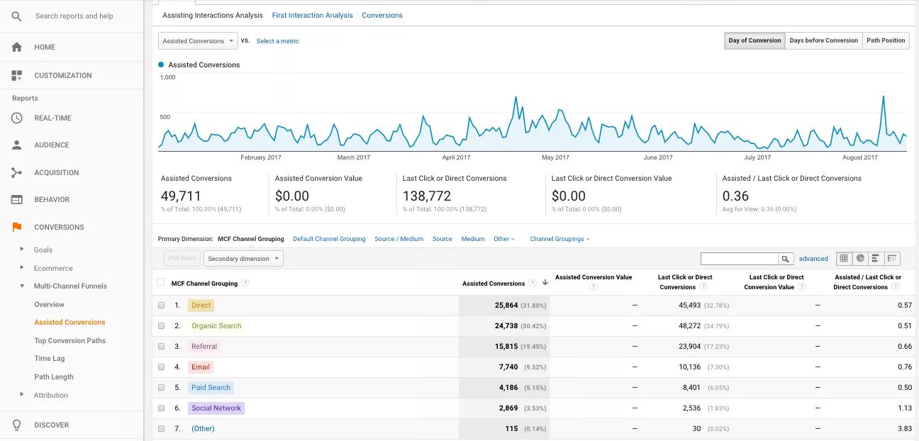Check the Organic Search row checkbox
The height and width of the screenshot is (441, 919).
click(x=161, y=326)
